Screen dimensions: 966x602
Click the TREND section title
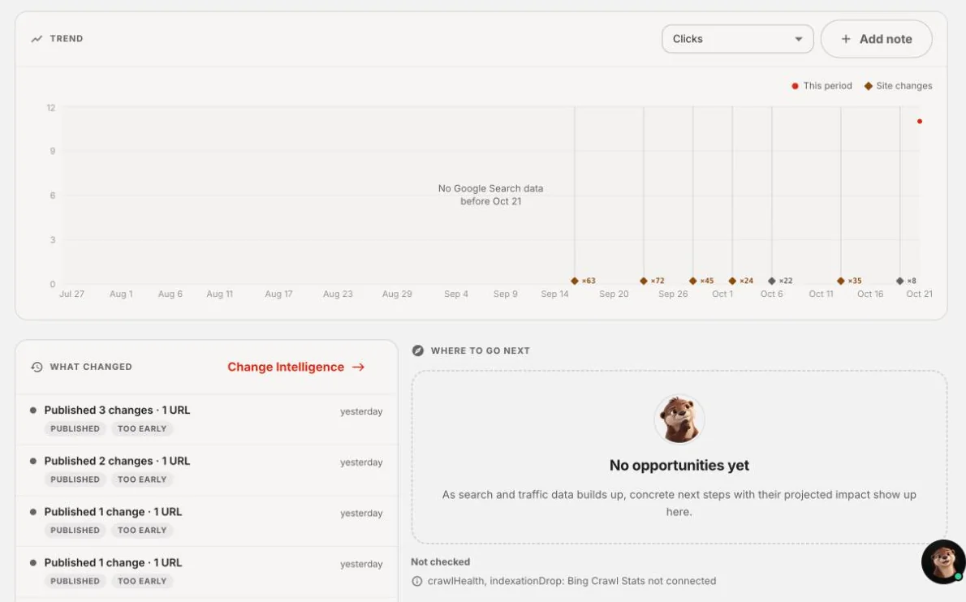[67, 39]
